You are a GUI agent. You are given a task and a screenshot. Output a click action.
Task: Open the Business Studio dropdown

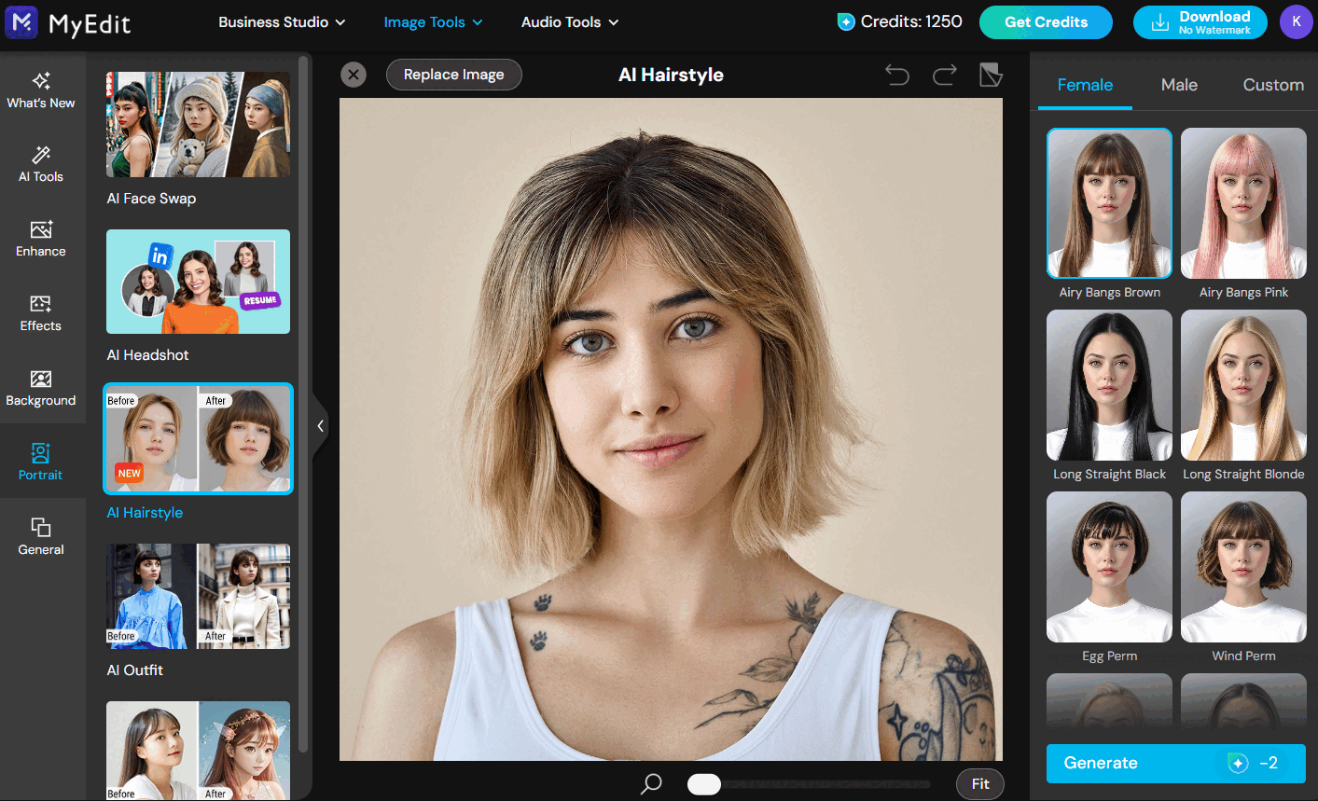click(282, 21)
